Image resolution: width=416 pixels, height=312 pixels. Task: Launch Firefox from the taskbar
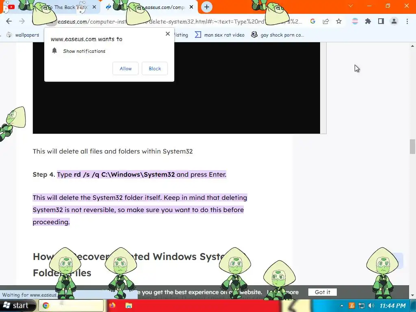112,305
